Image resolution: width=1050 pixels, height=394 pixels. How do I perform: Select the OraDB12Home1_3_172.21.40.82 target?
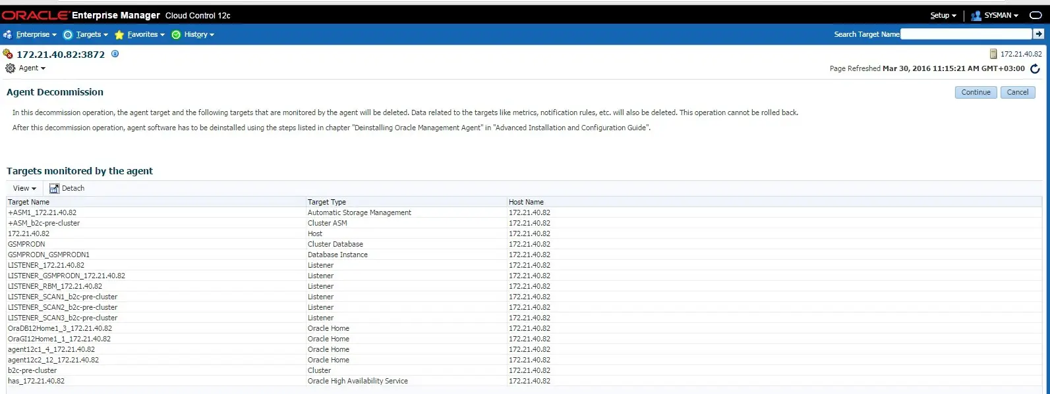point(60,328)
